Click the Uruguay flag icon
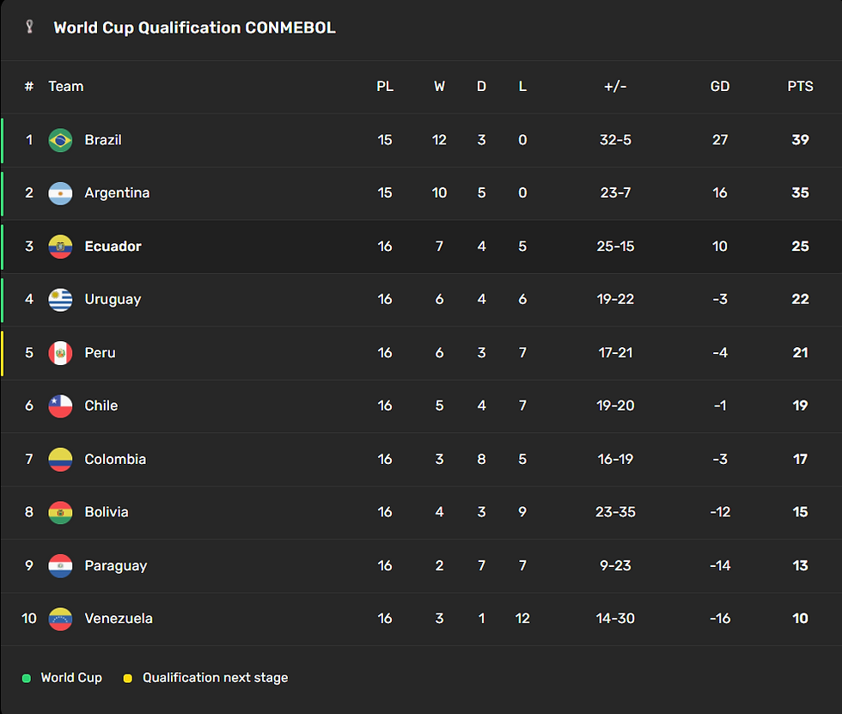This screenshot has width=842, height=714. (x=60, y=300)
